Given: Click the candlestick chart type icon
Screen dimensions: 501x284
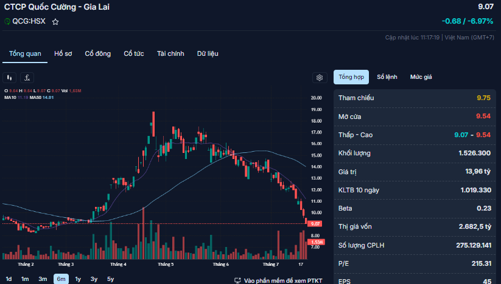Looking at the screenshot, I should click(x=10, y=78).
